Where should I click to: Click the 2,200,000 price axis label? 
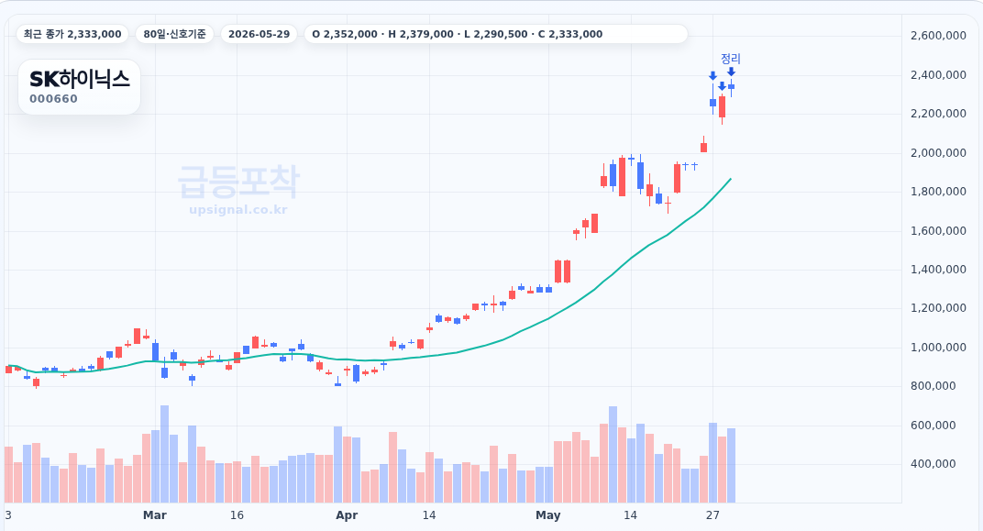coord(938,114)
